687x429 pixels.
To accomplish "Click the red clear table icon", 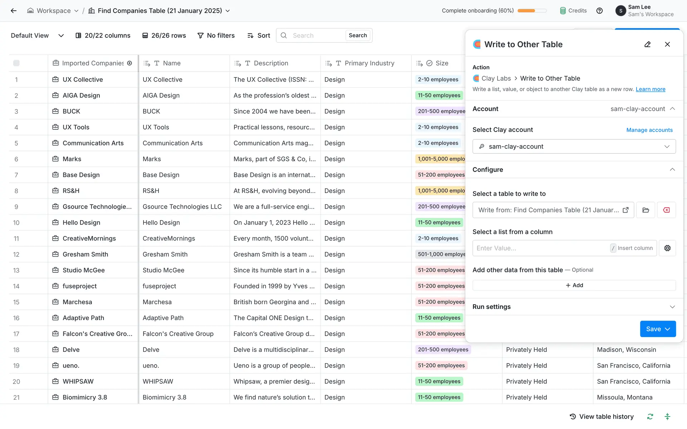I will 666,210.
